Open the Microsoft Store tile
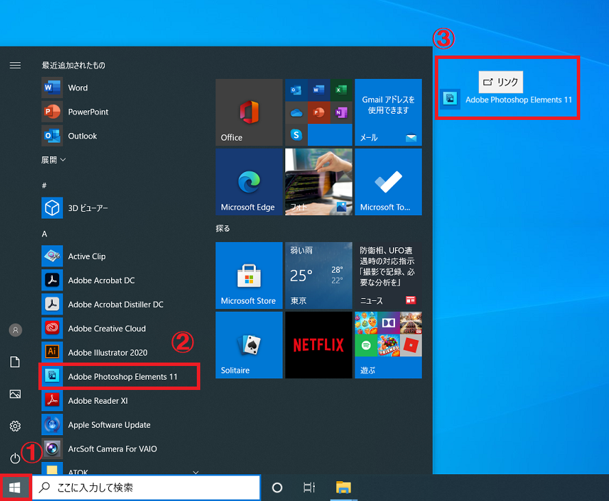The width and height of the screenshot is (609, 501). [249, 275]
